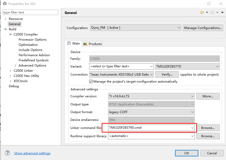This screenshot has width=226, height=160.
Task: Expand the Advanced Options tree node
Action: (x=16, y=66)
